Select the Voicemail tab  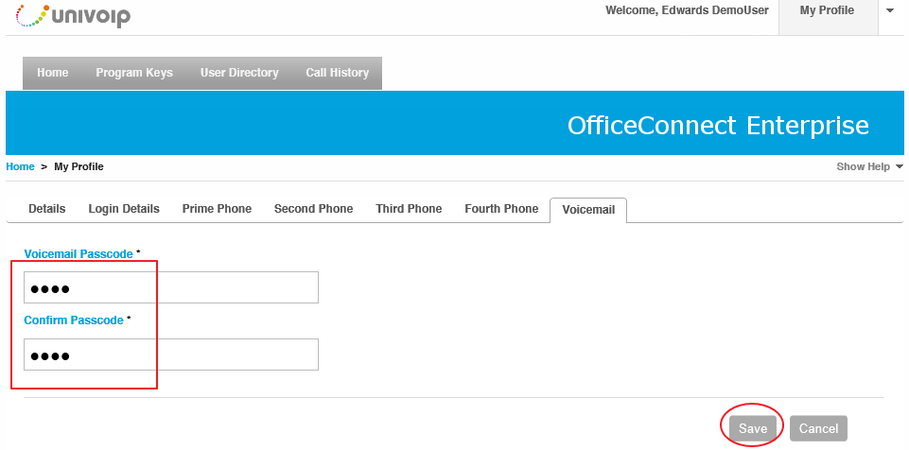tap(588, 210)
